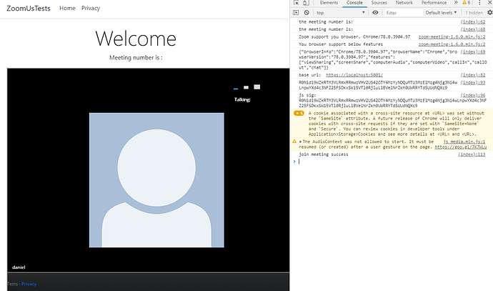This screenshot has height=291, width=493.
Task: Click the Welcome heading
Action: (x=136, y=39)
